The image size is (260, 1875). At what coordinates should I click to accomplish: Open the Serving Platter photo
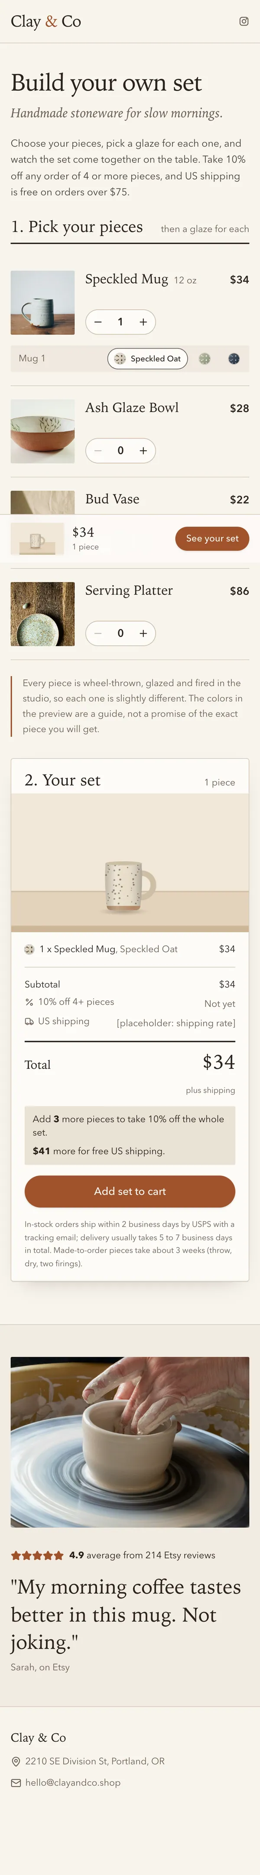click(x=42, y=614)
